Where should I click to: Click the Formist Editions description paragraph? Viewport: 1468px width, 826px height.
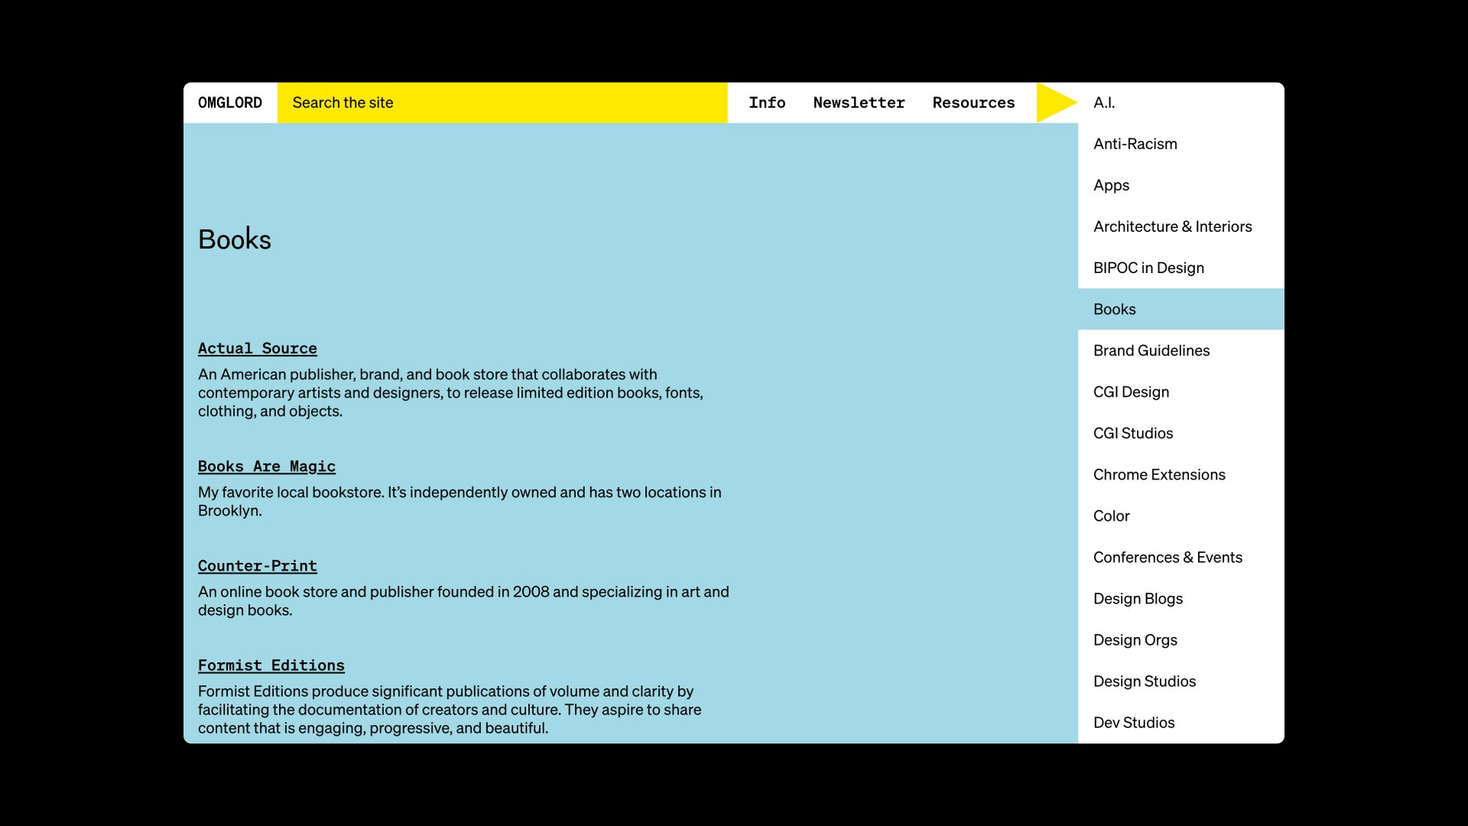pos(450,709)
